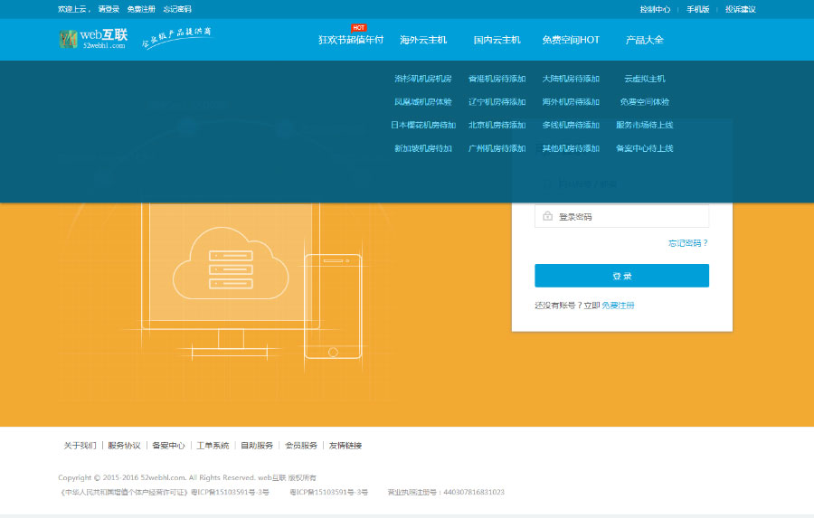The height and width of the screenshot is (518, 814).
Task: Open the 海外云主机 menu
Action: [x=423, y=41]
